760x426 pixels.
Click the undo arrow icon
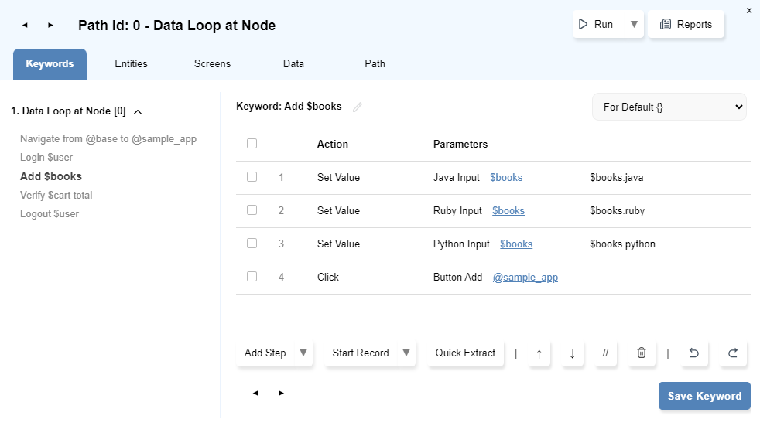[x=694, y=353]
